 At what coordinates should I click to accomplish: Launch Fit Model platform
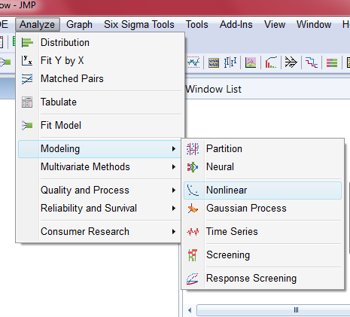pos(100,125)
